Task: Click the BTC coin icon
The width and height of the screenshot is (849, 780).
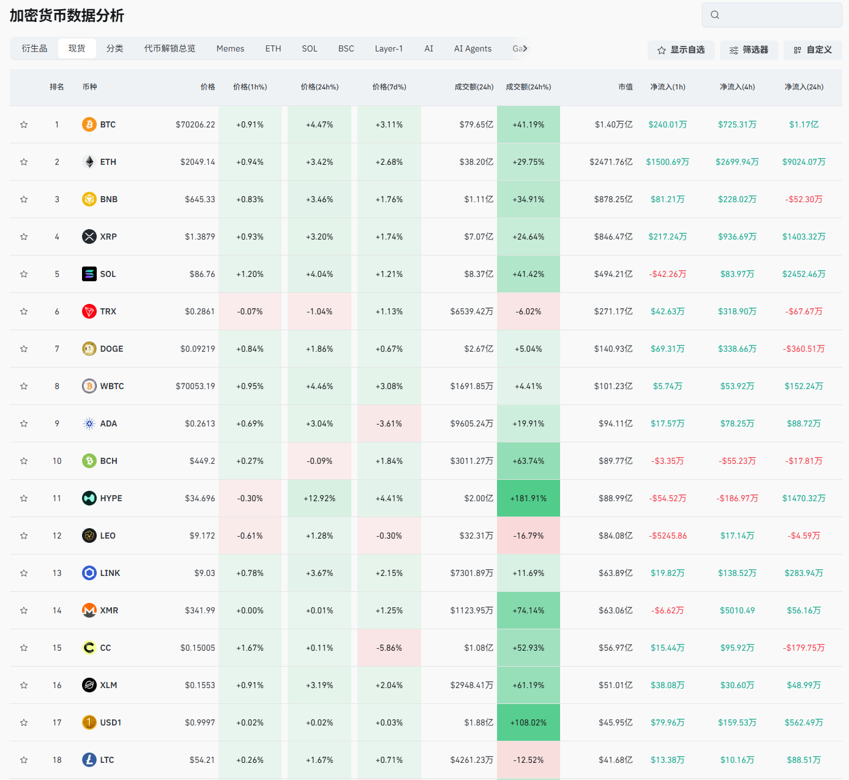Action: [89, 124]
